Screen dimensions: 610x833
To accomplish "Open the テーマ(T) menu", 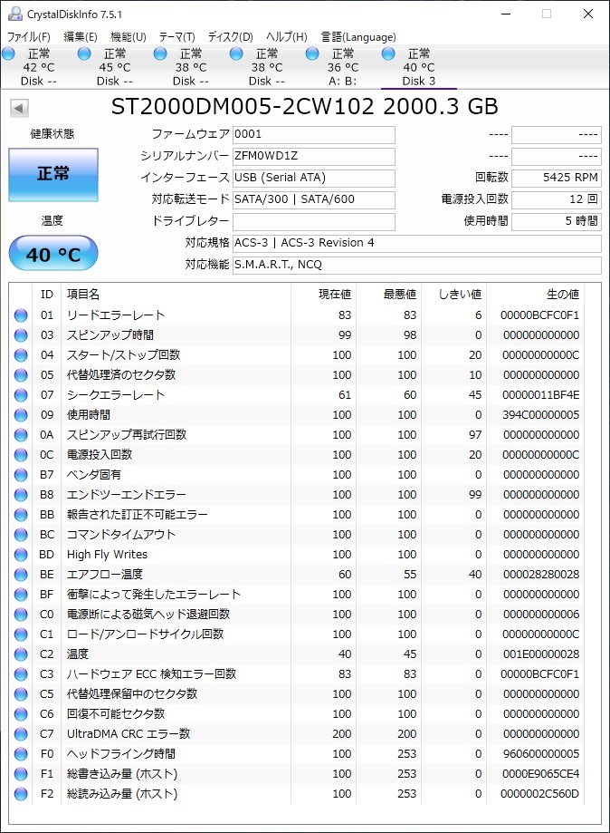I will [x=177, y=36].
